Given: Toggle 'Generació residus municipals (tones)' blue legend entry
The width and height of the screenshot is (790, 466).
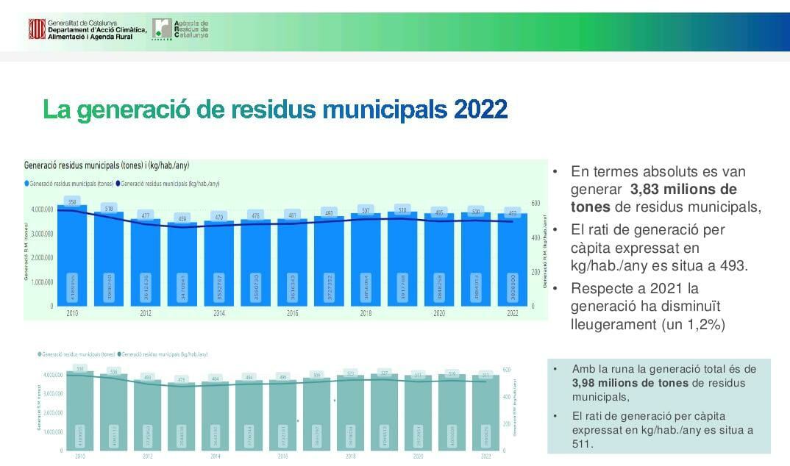Looking at the screenshot, I should pyautogui.click(x=72, y=184).
